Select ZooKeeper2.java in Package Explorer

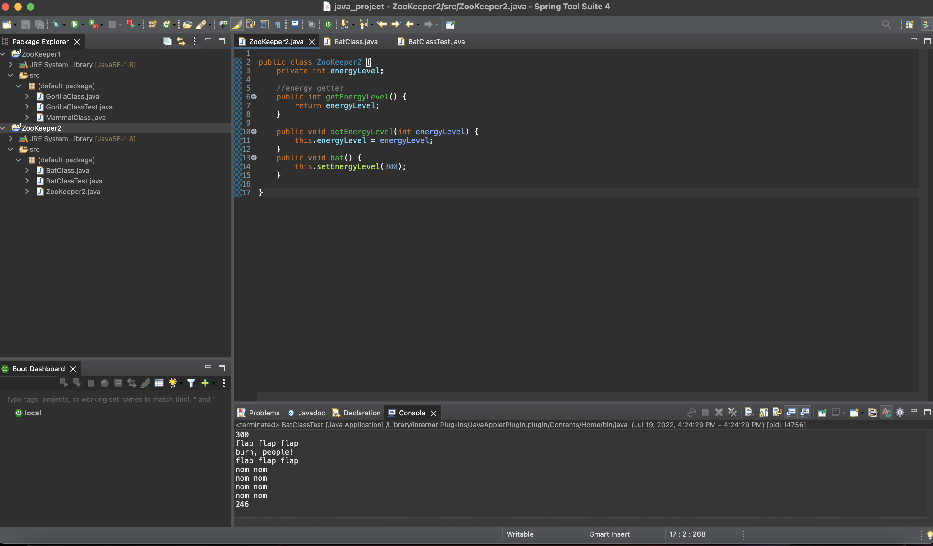[x=73, y=192]
